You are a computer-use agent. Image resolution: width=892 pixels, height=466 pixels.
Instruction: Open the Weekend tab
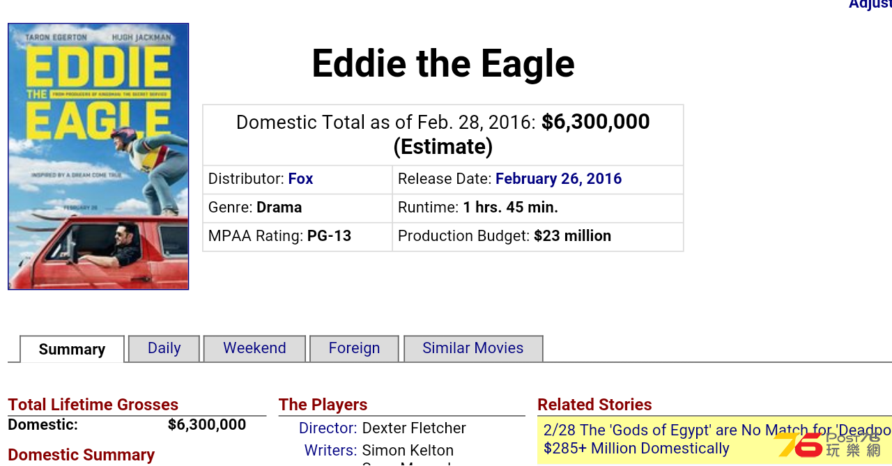254,348
